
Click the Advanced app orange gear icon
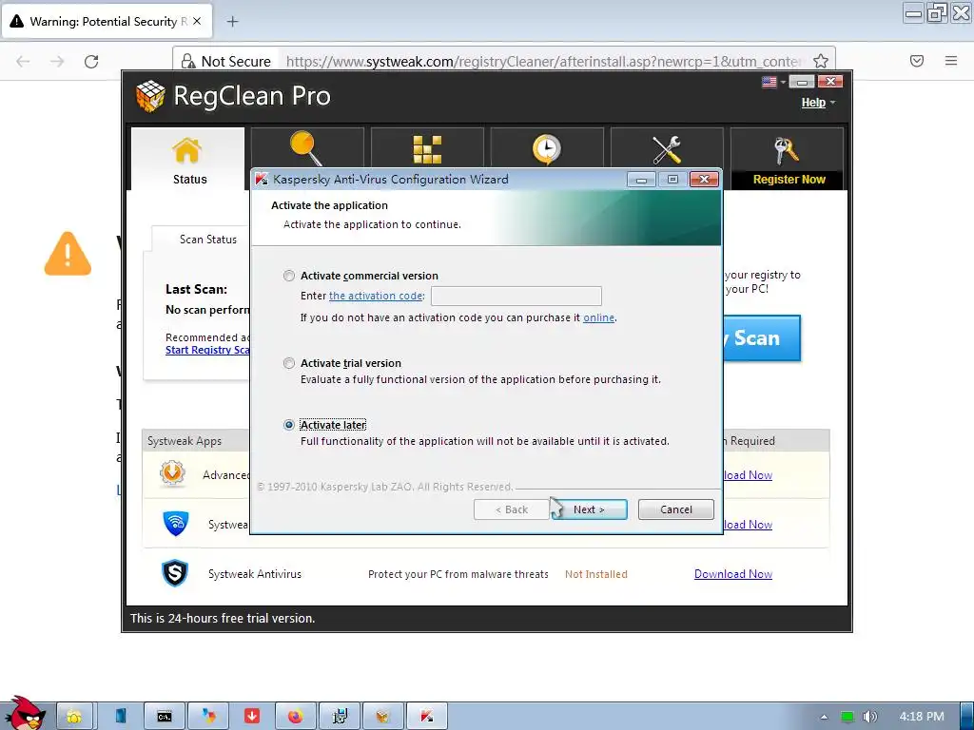click(x=172, y=473)
